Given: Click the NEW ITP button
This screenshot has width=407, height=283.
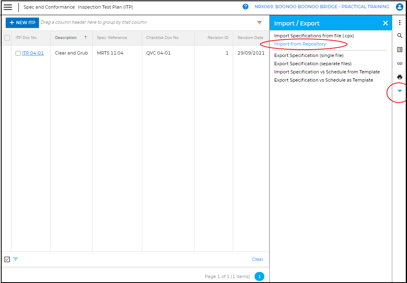Looking at the screenshot, I should [22, 23].
